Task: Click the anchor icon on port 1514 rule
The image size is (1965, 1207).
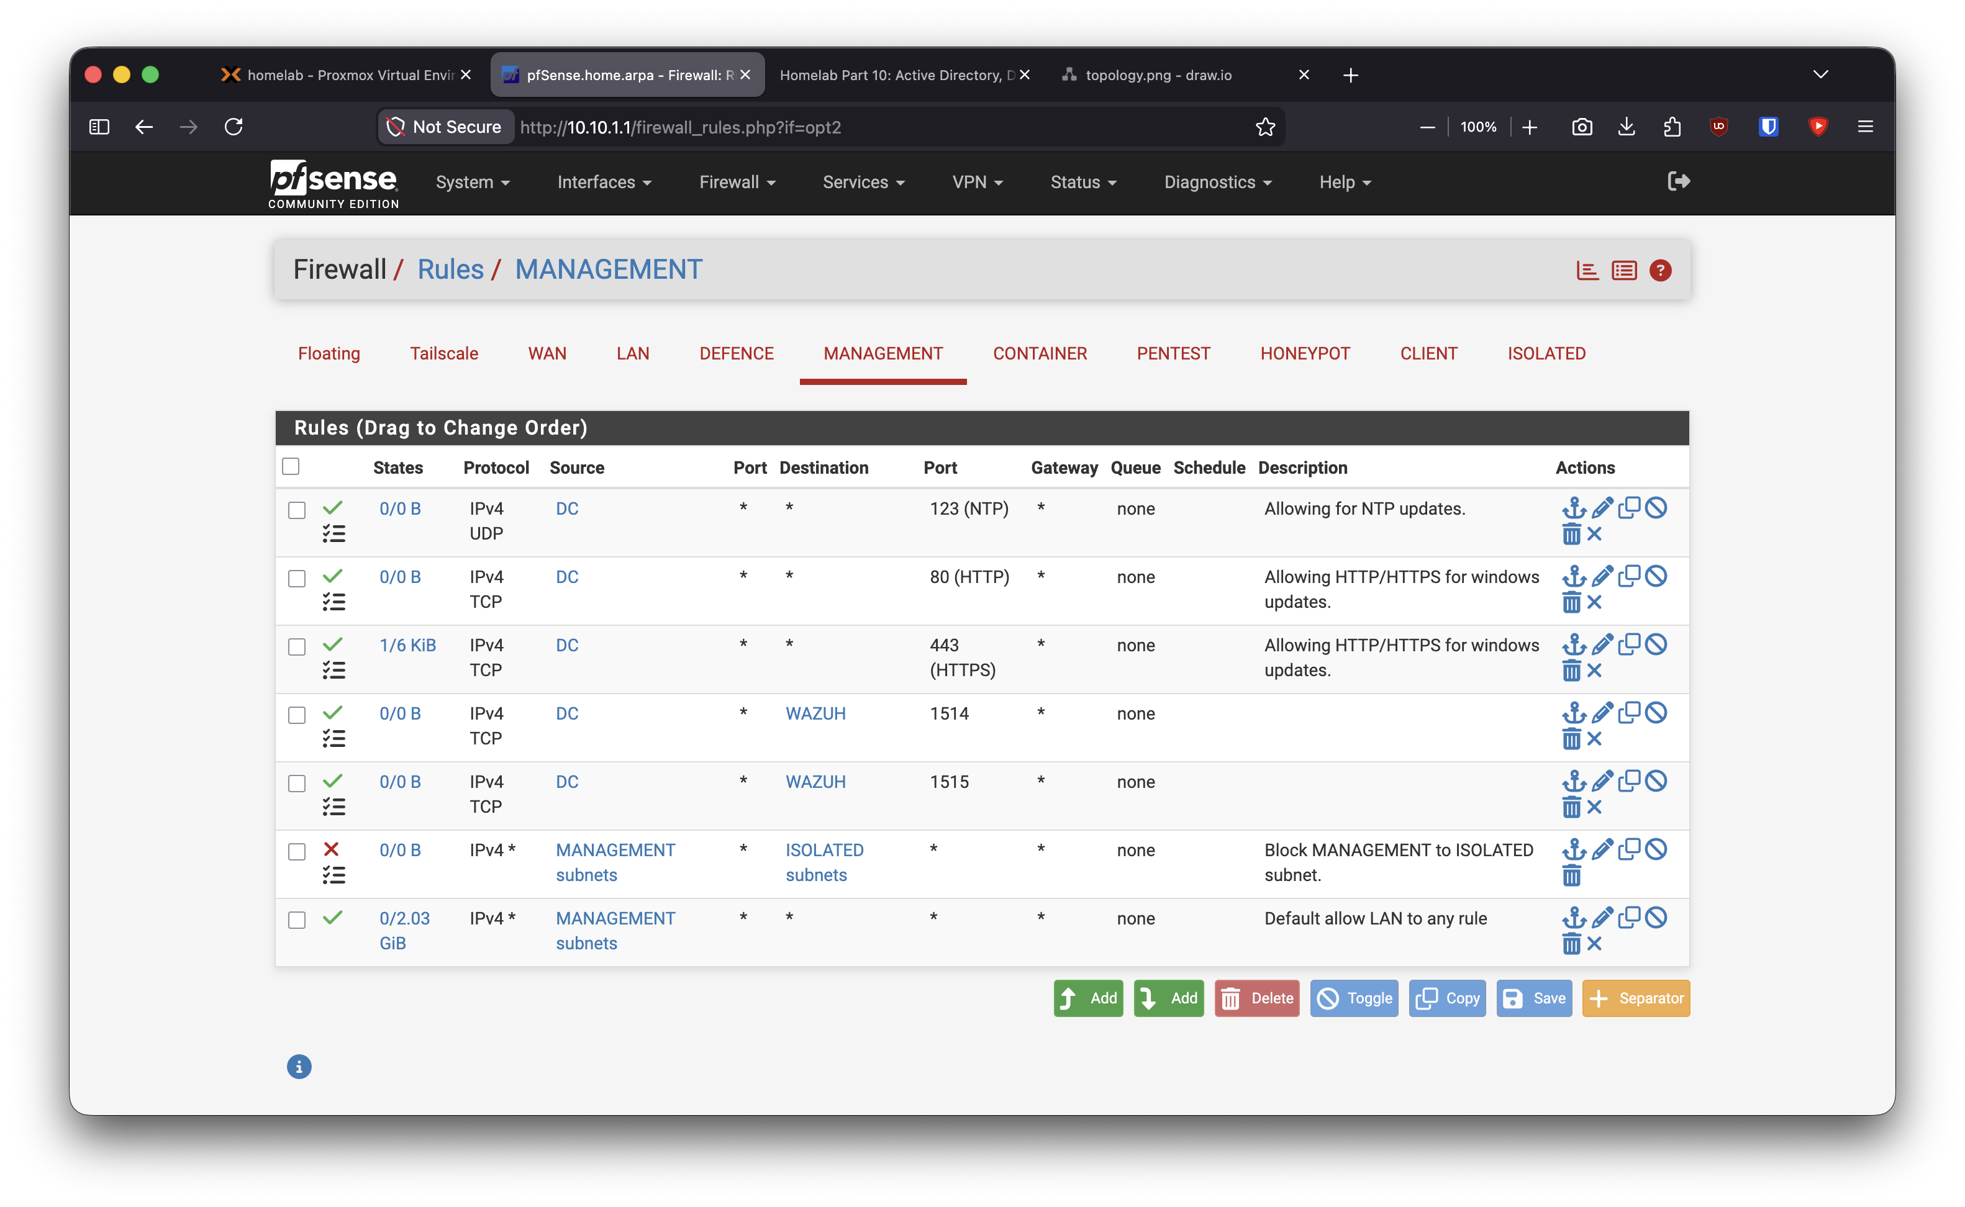Action: [1573, 713]
